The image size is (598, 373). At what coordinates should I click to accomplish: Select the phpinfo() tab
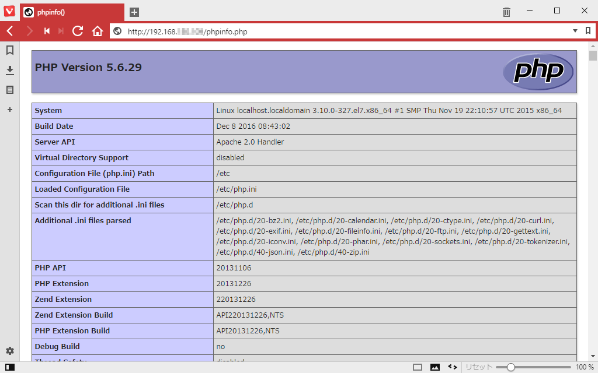(72, 12)
